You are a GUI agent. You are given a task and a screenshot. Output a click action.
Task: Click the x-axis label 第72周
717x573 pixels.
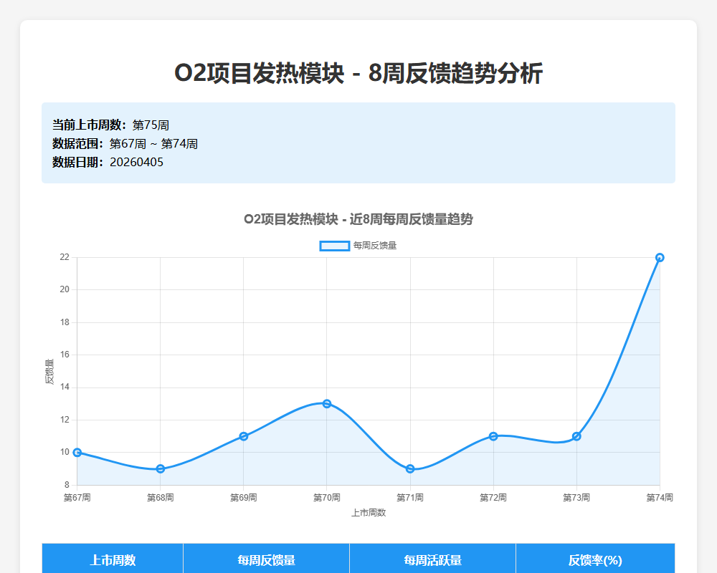pos(493,498)
